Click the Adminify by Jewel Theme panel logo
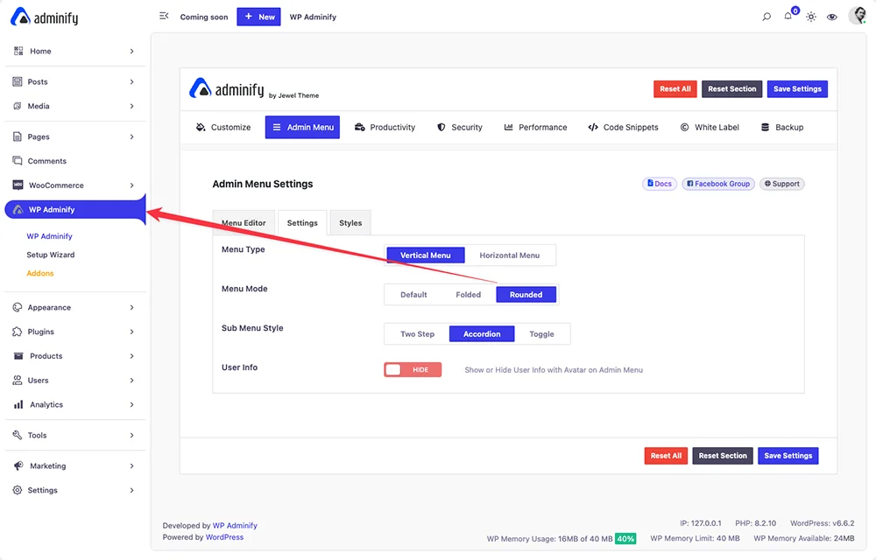The height and width of the screenshot is (560, 876). click(254, 89)
